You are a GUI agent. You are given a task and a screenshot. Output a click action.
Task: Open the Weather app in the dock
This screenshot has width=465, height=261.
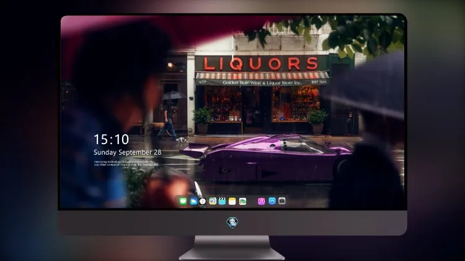(x=193, y=201)
